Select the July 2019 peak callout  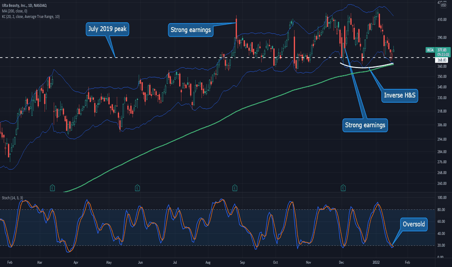click(x=107, y=29)
